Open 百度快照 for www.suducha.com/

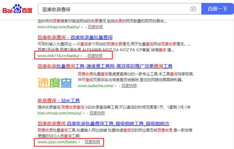(x=129, y=86)
